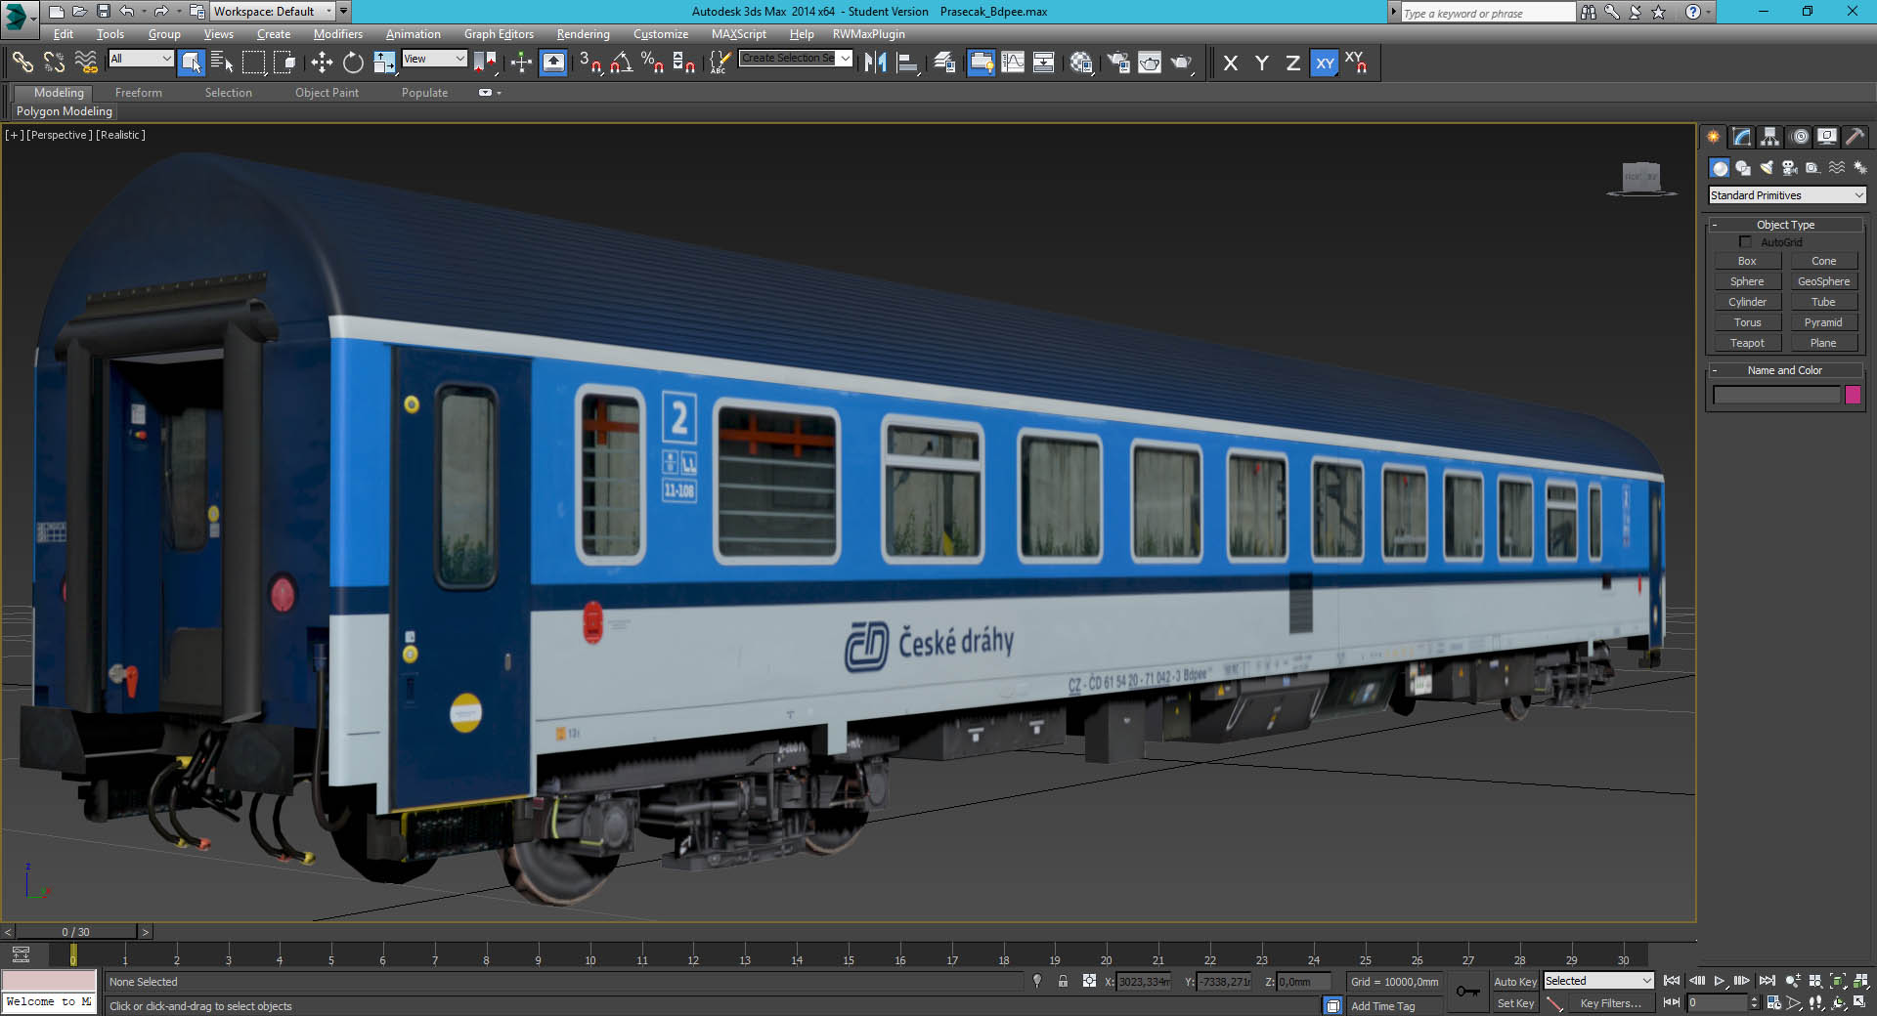
Task: Click object color swatch
Action: [x=1853, y=395]
